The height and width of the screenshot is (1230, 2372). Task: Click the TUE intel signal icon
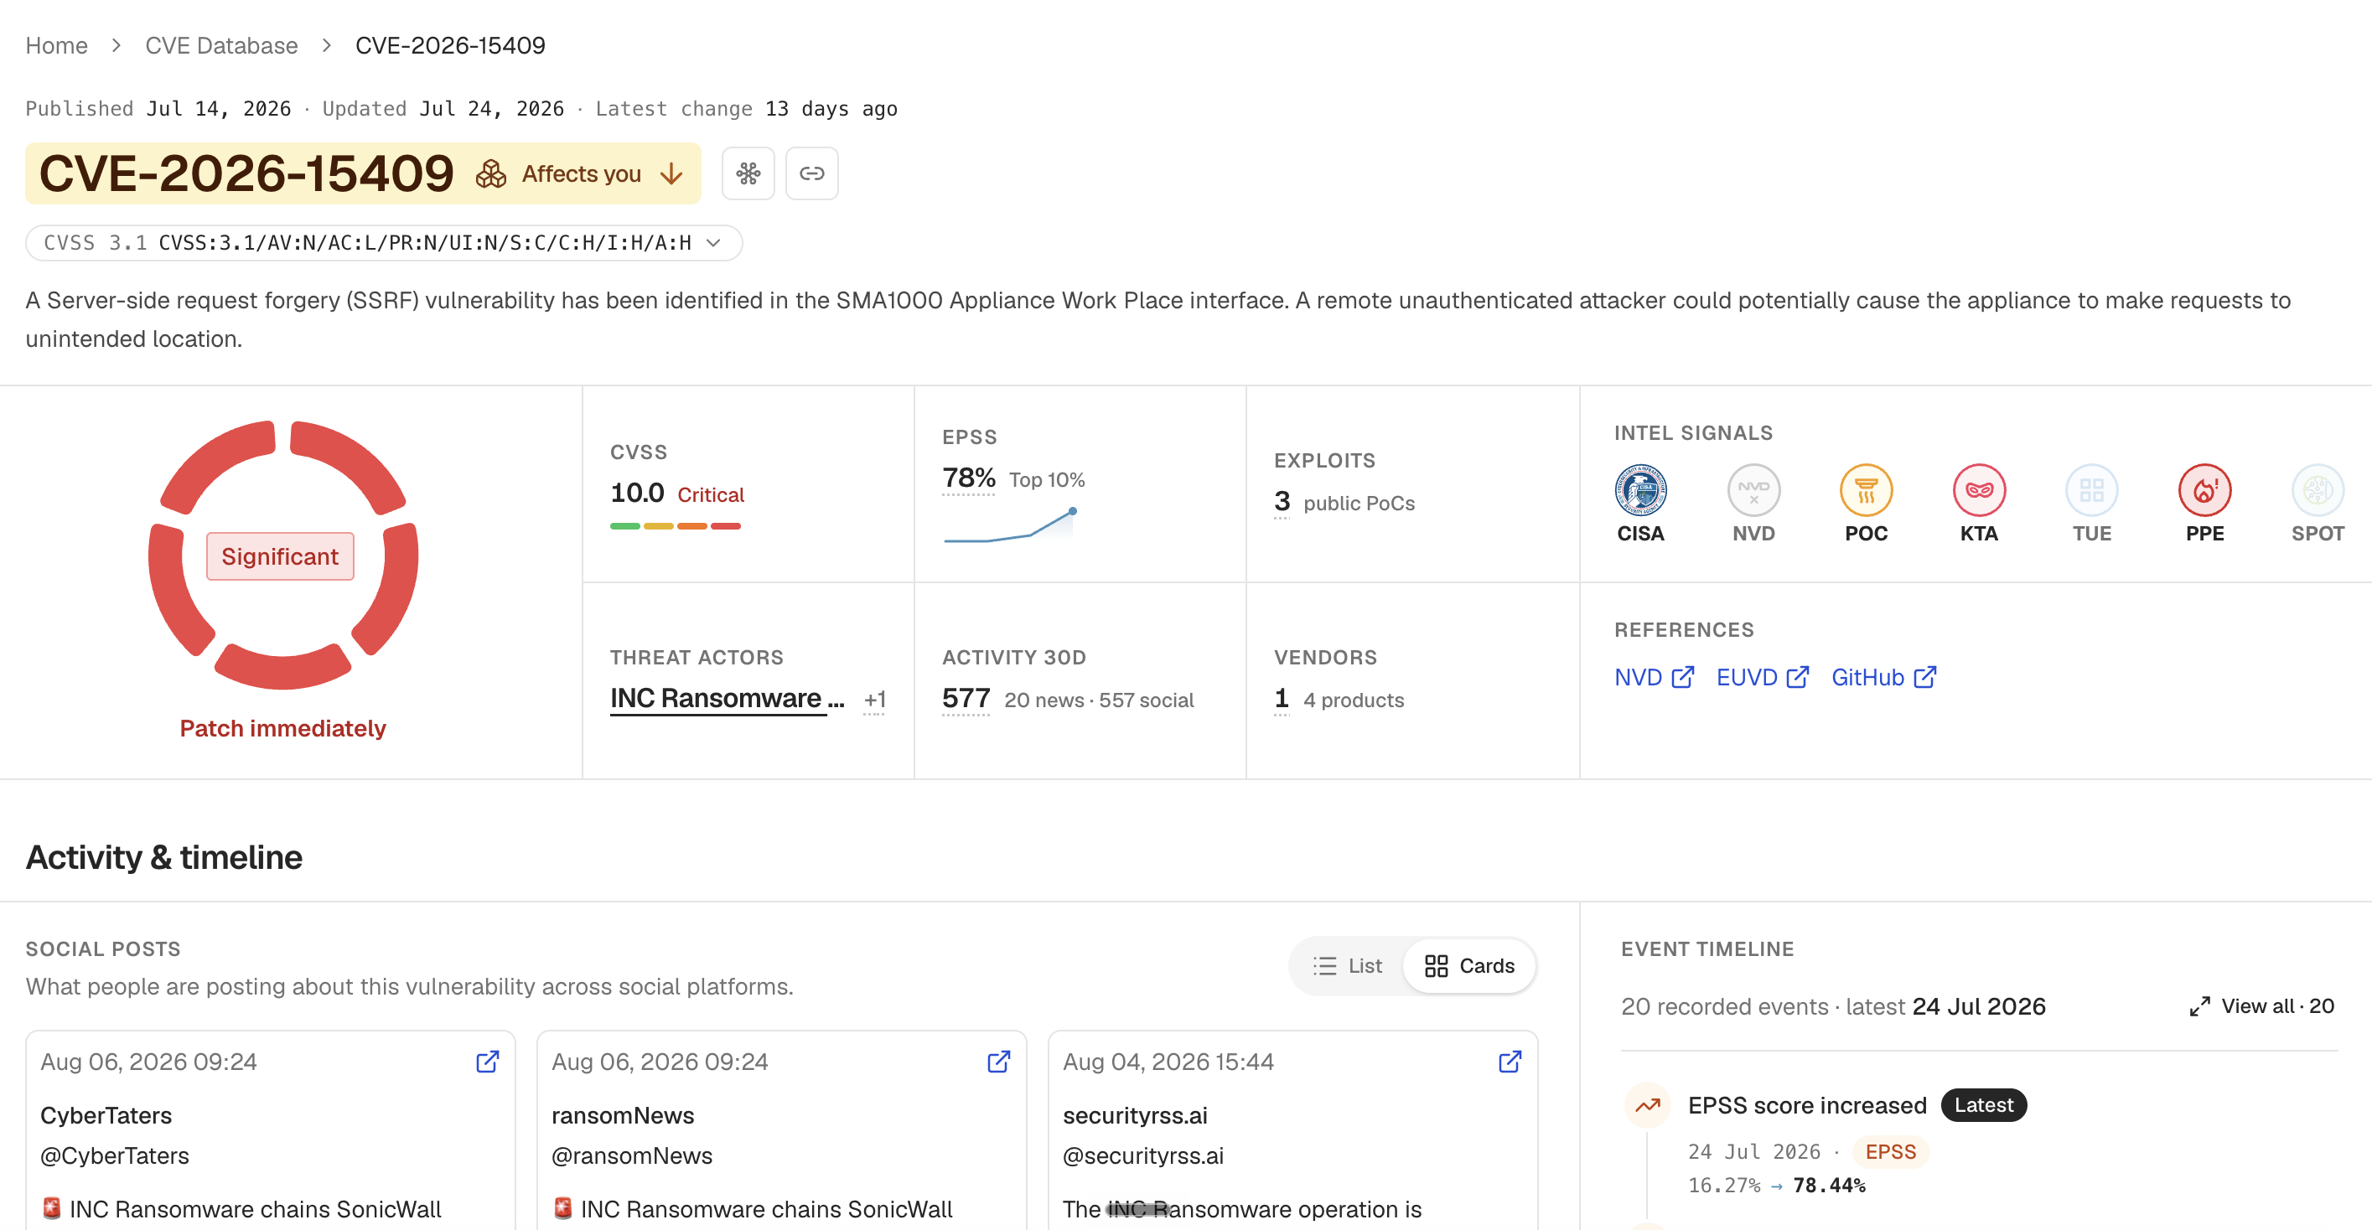[x=2091, y=490]
